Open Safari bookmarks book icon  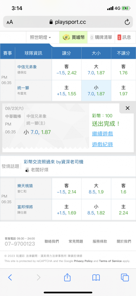[x=96, y=278]
